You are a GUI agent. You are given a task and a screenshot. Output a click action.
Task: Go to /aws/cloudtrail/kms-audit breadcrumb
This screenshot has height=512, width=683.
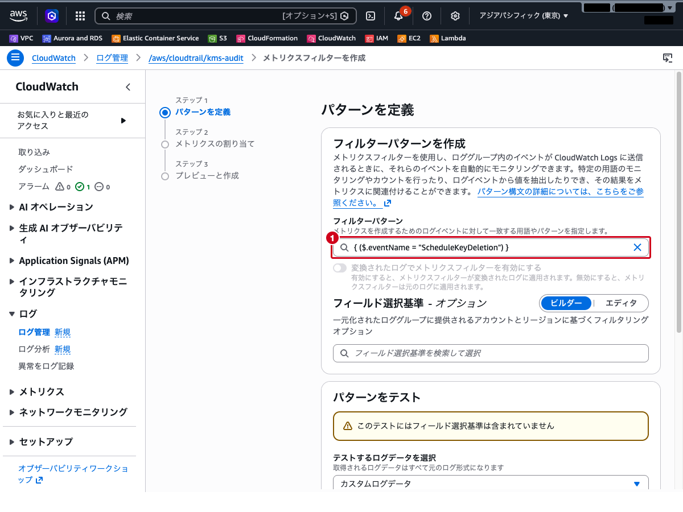(x=196, y=58)
